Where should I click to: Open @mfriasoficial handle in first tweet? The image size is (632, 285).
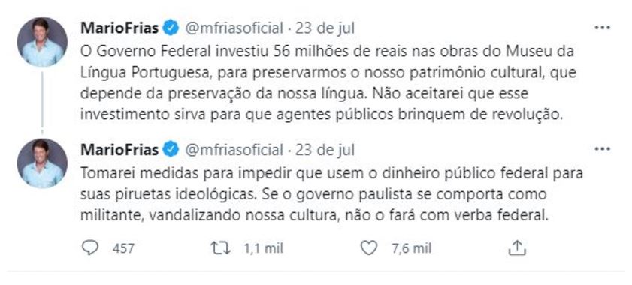(234, 28)
